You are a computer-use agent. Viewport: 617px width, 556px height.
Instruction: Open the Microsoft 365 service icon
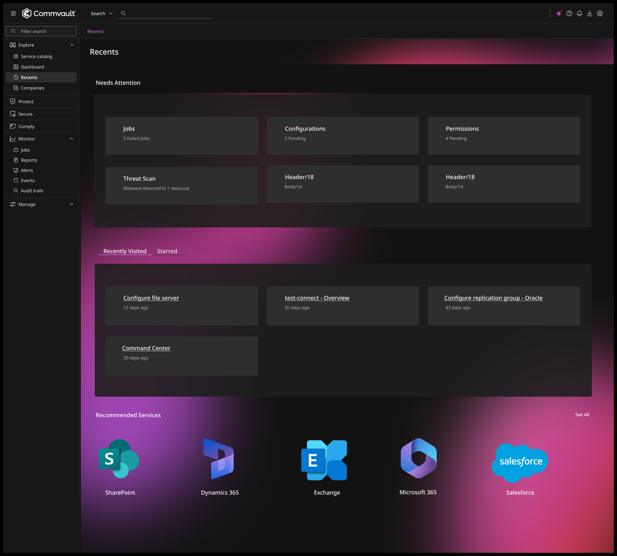[x=419, y=458]
